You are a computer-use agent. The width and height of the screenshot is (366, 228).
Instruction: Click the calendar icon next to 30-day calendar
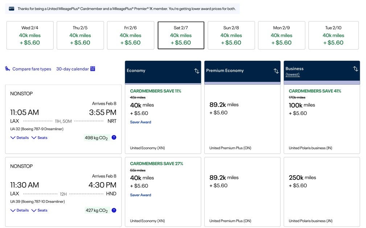(93, 69)
